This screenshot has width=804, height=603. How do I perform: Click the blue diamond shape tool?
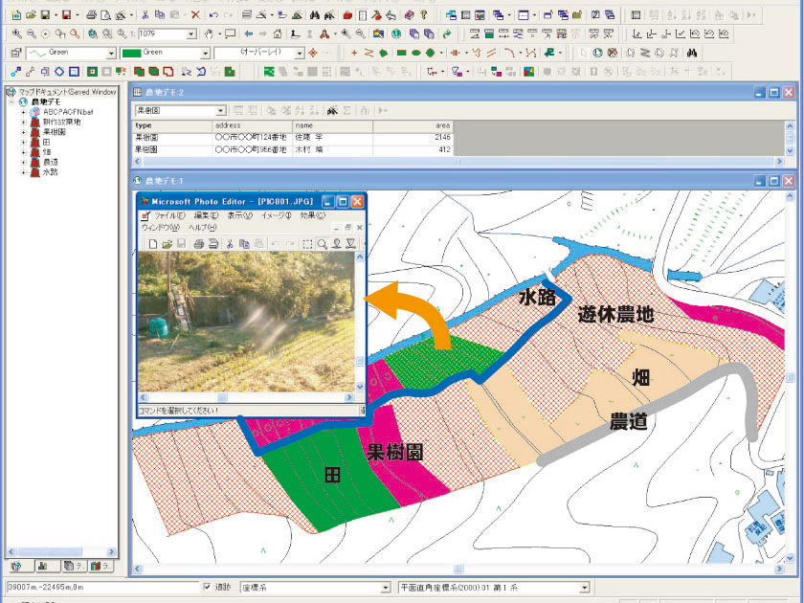click(x=59, y=71)
